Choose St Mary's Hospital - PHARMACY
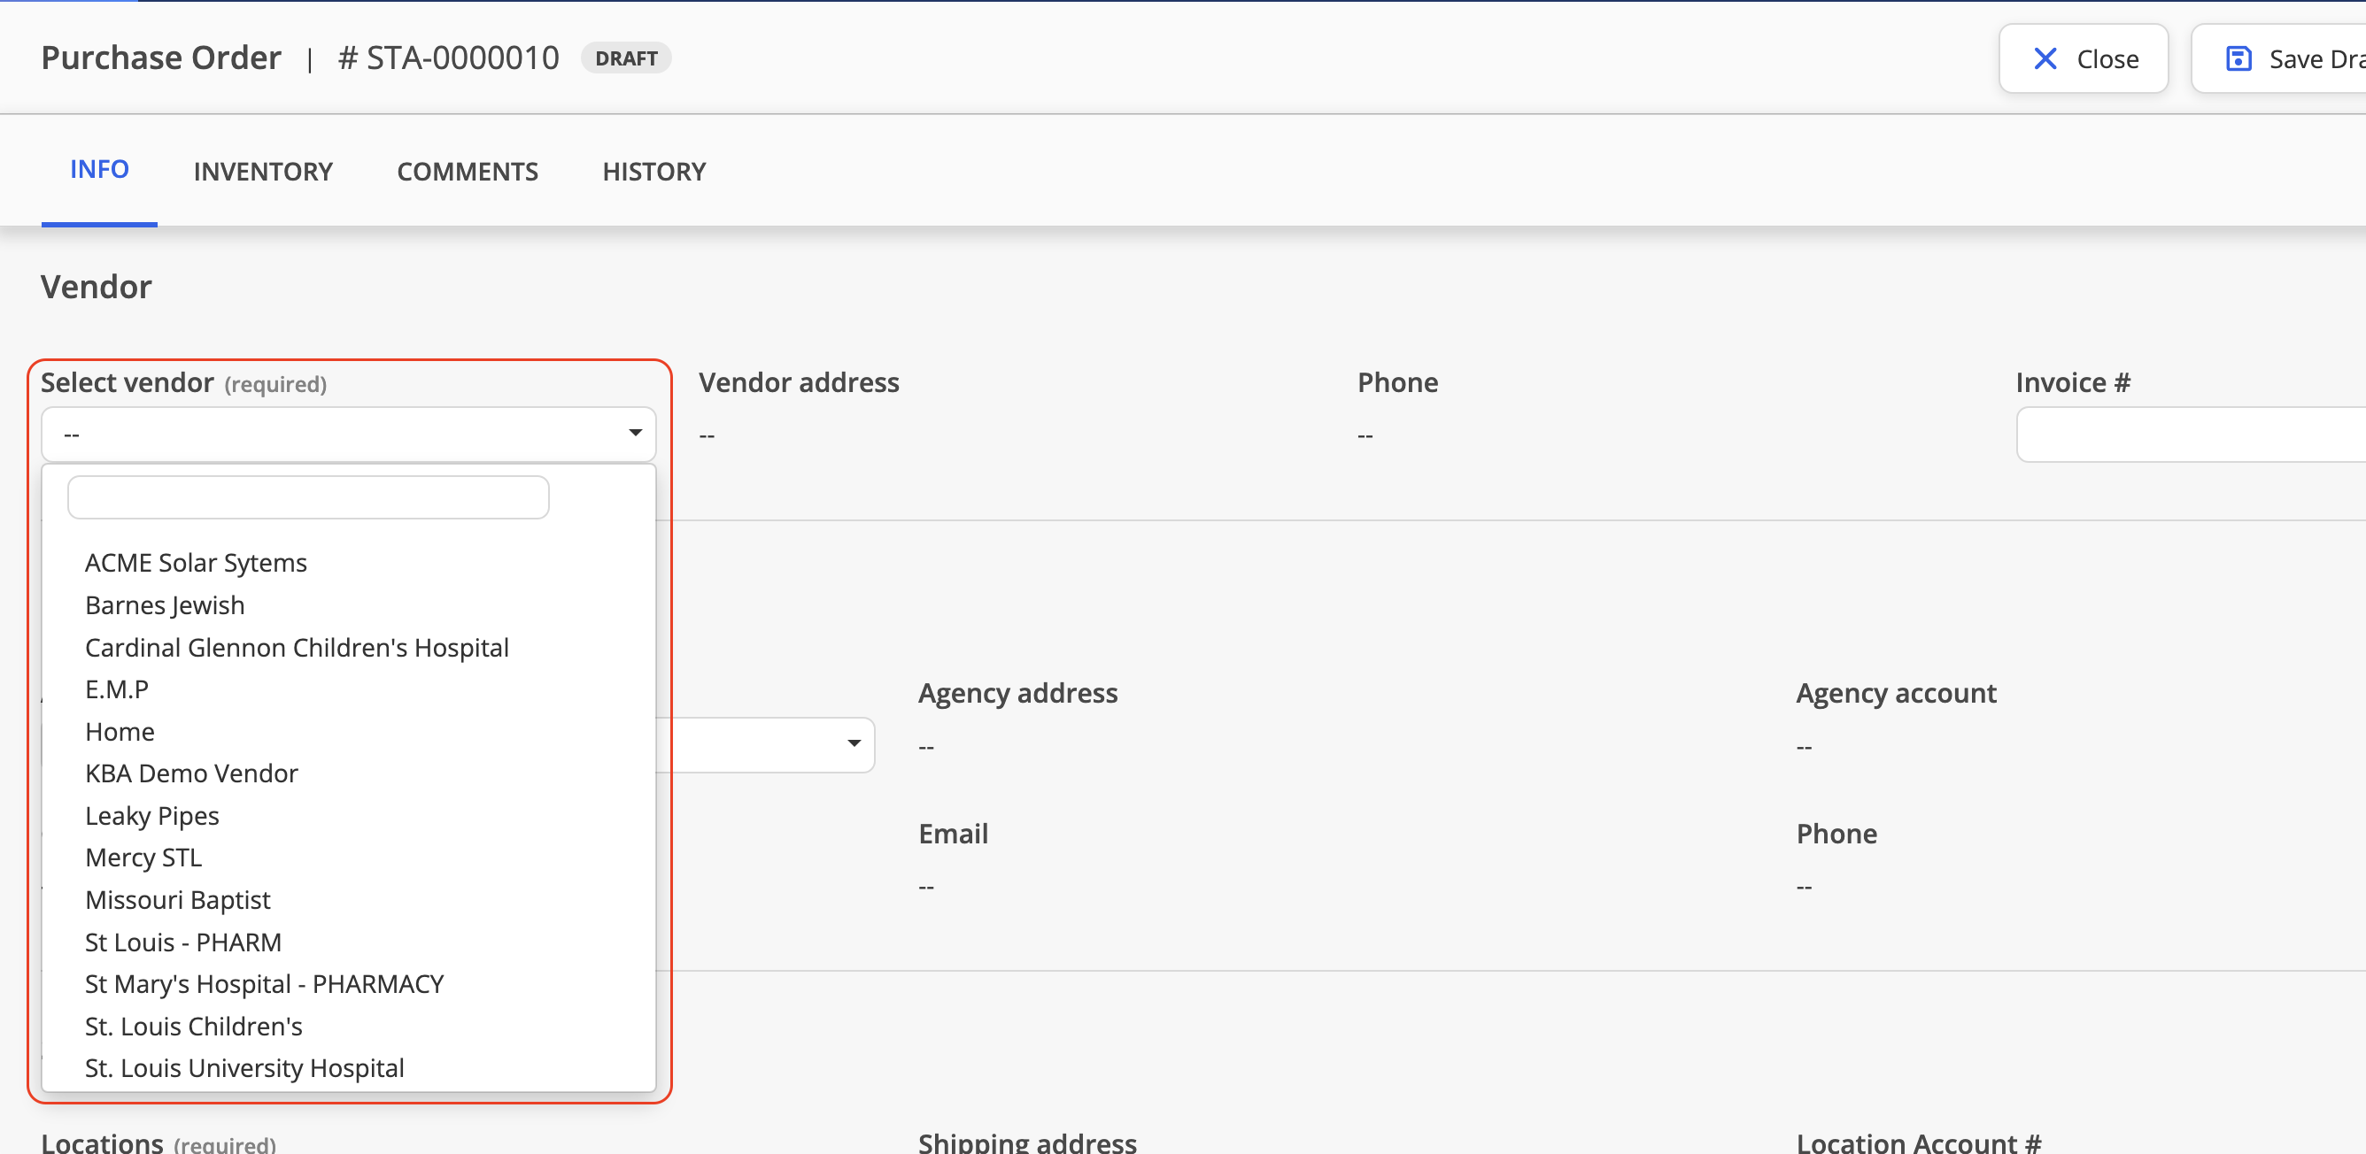 click(264, 983)
